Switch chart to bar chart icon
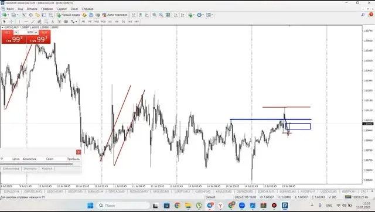 134,15
